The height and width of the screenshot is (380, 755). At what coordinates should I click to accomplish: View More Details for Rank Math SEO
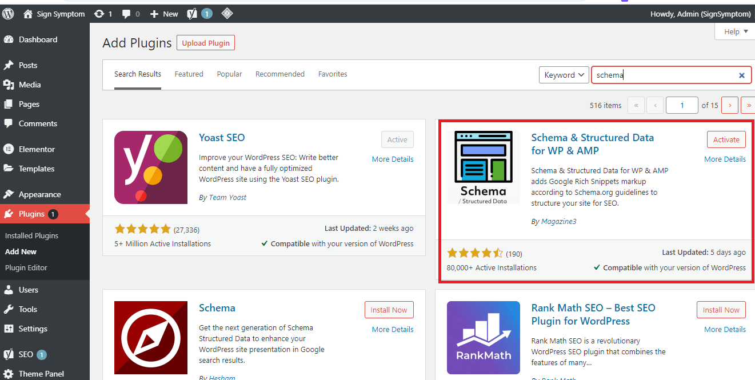tap(725, 330)
